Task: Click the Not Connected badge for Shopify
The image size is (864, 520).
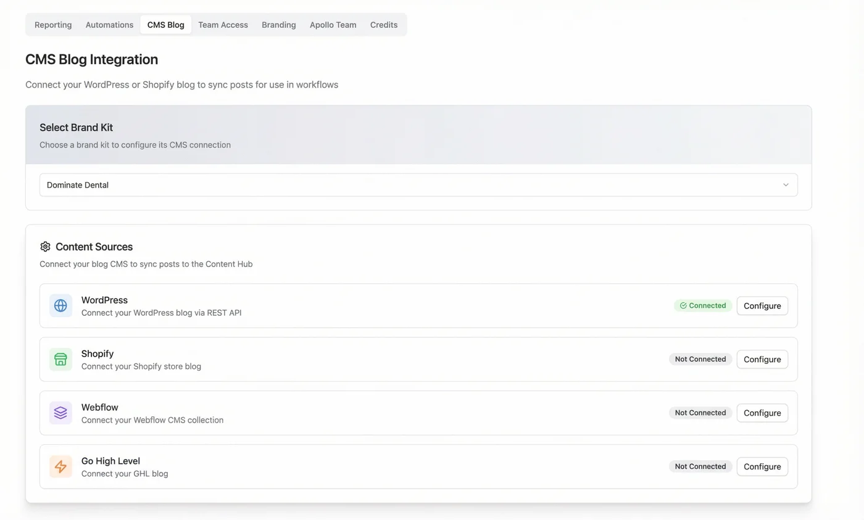Action: [x=700, y=359]
